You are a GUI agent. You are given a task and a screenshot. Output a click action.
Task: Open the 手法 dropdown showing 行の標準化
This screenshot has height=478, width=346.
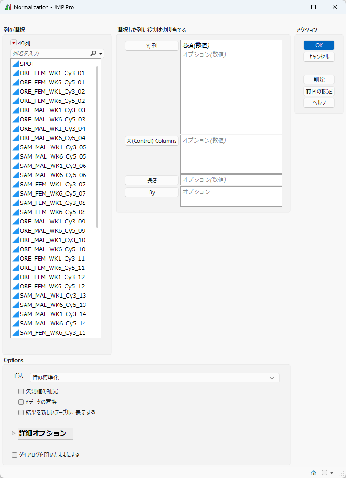tap(155, 378)
